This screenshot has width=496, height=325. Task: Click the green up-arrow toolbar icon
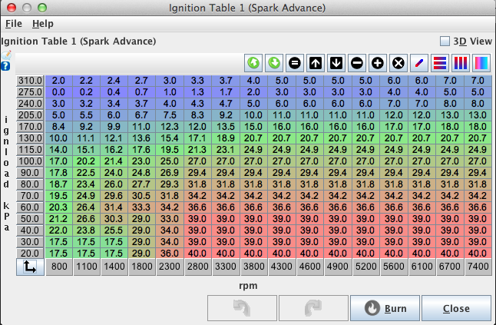pos(253,62)
